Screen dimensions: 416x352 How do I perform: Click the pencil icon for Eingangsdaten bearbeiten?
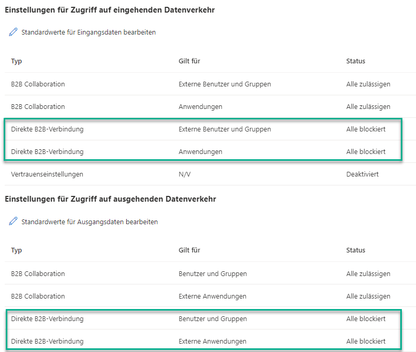pos(13,32)
